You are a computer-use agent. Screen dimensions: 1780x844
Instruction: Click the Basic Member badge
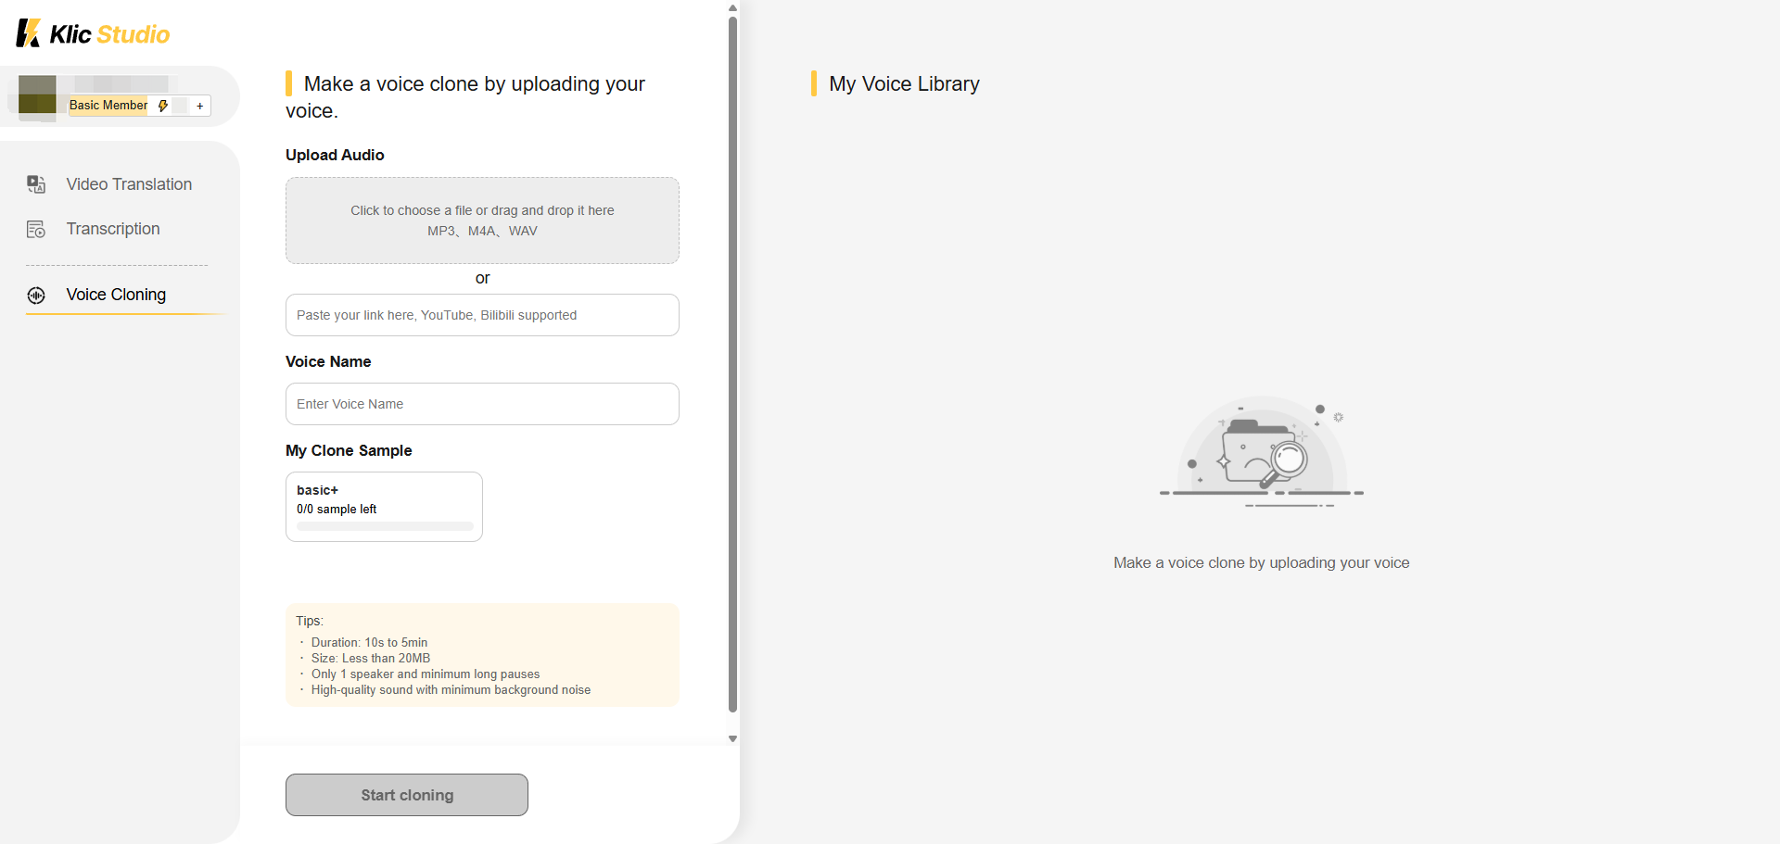point(108,106)
